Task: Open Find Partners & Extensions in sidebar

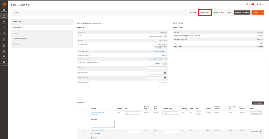Action: [x=4, y=63]
